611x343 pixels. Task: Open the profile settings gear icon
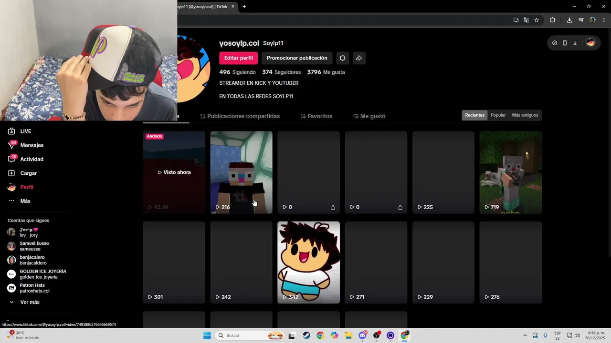click(x=342, y=58)
